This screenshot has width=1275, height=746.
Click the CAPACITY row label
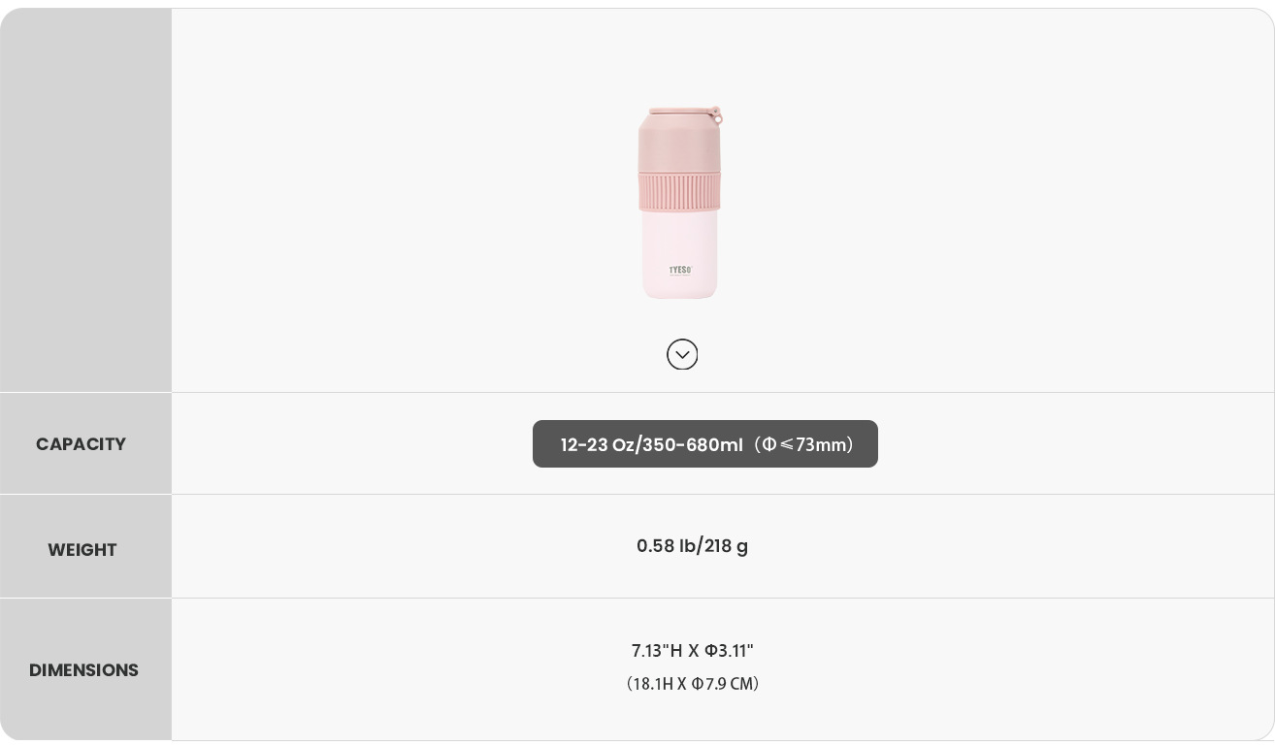tap(82, 444)
